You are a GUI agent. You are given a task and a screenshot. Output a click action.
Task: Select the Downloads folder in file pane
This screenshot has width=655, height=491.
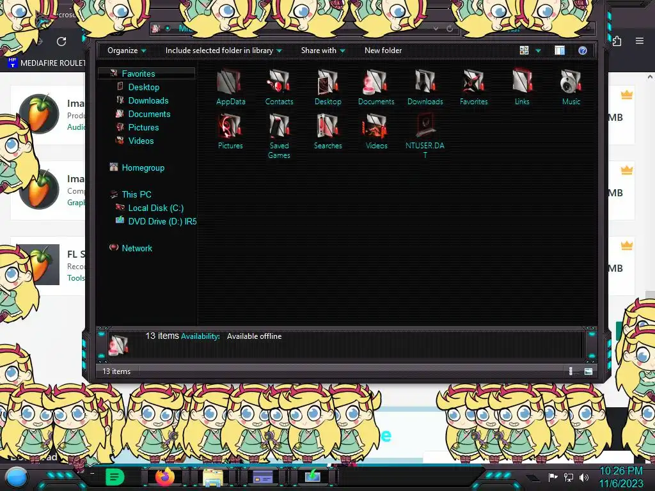[x=425, y=87]
